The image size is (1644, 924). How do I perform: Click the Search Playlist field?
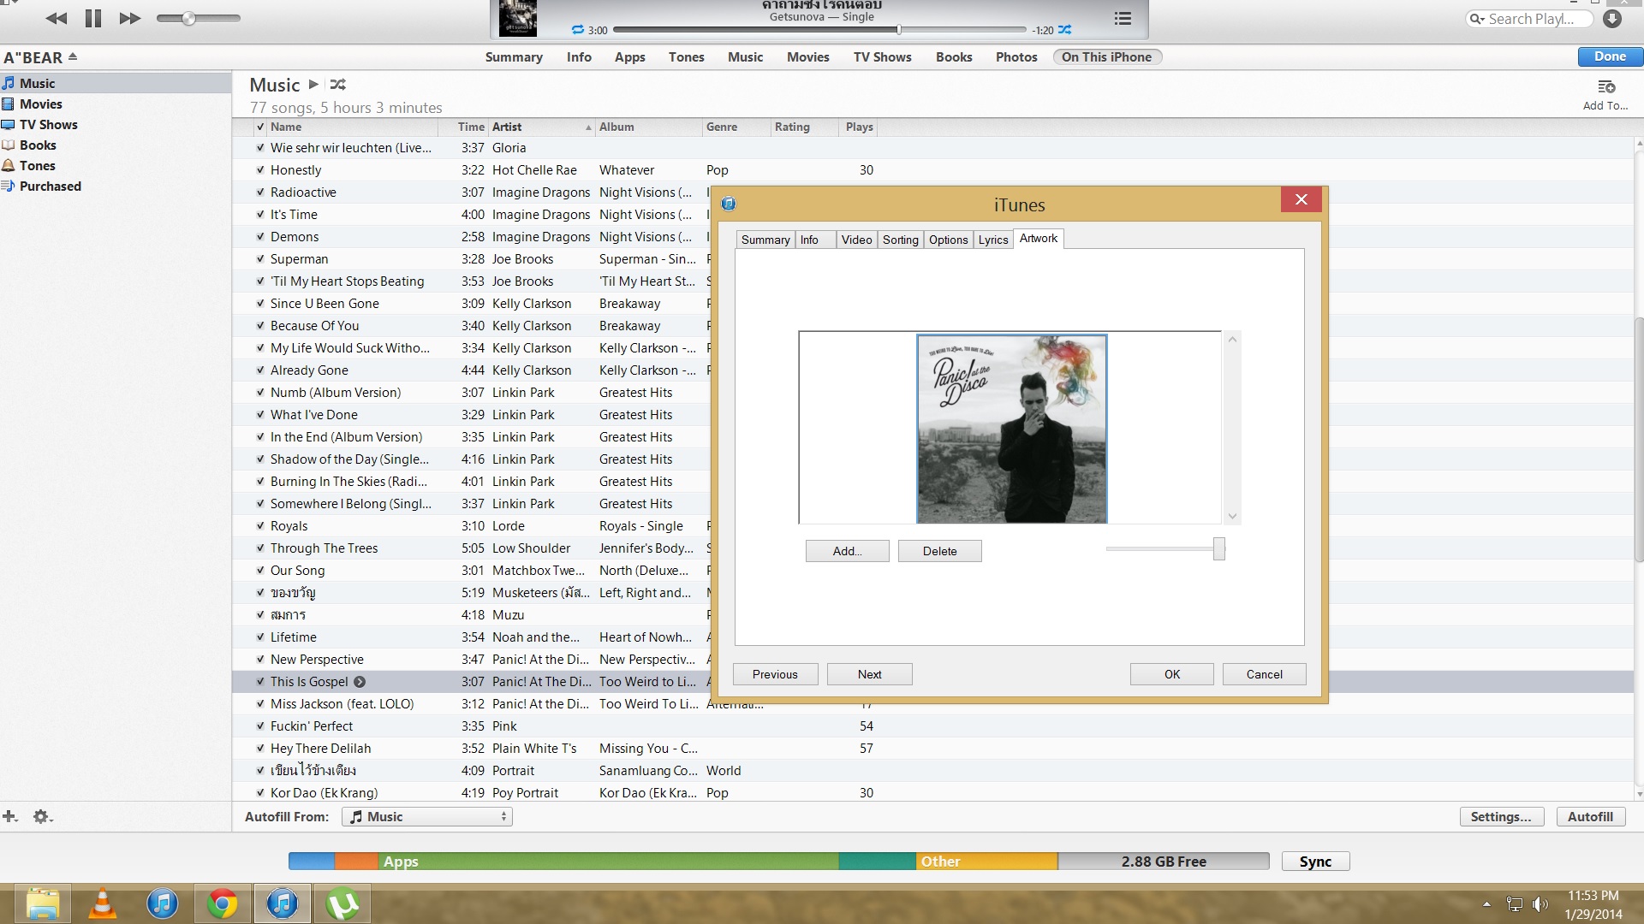(x=1530, y=19)
